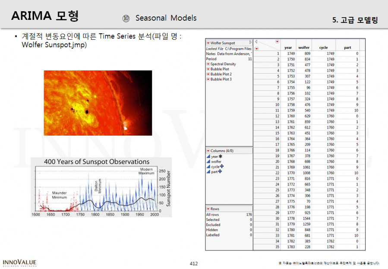Image resolution: width=388 pixels, height=269 pixels.
Task: Click the year column header
Action: pos(288,47)
